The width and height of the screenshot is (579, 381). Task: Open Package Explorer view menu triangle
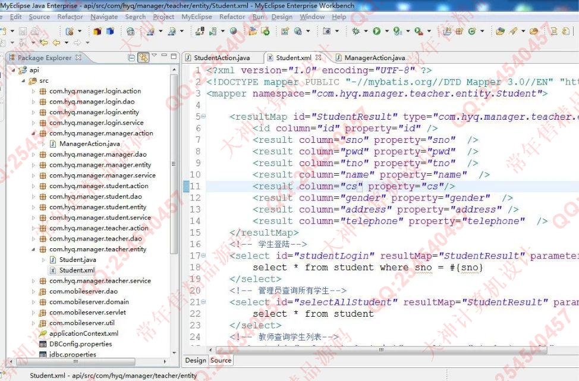pos(155,56)
